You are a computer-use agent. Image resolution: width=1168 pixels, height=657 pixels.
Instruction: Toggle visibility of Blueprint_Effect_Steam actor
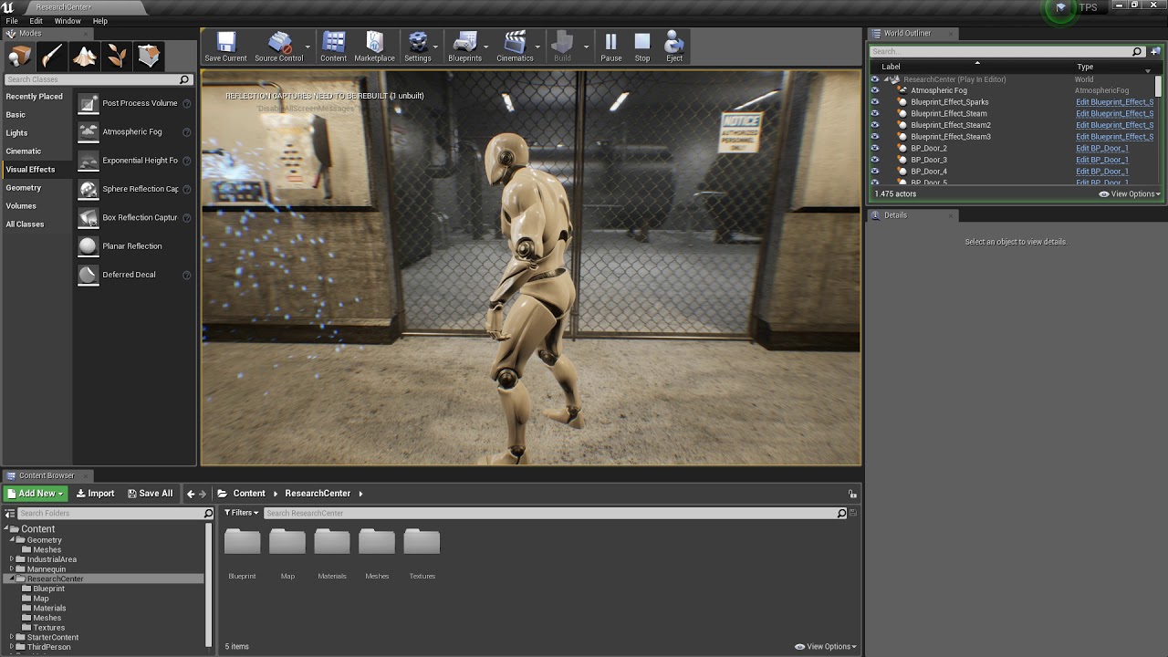click(875, 114)
